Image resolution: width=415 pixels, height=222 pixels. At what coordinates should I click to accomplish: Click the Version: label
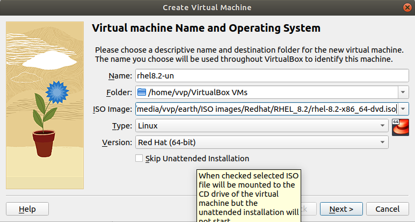[x=117, y=142]
